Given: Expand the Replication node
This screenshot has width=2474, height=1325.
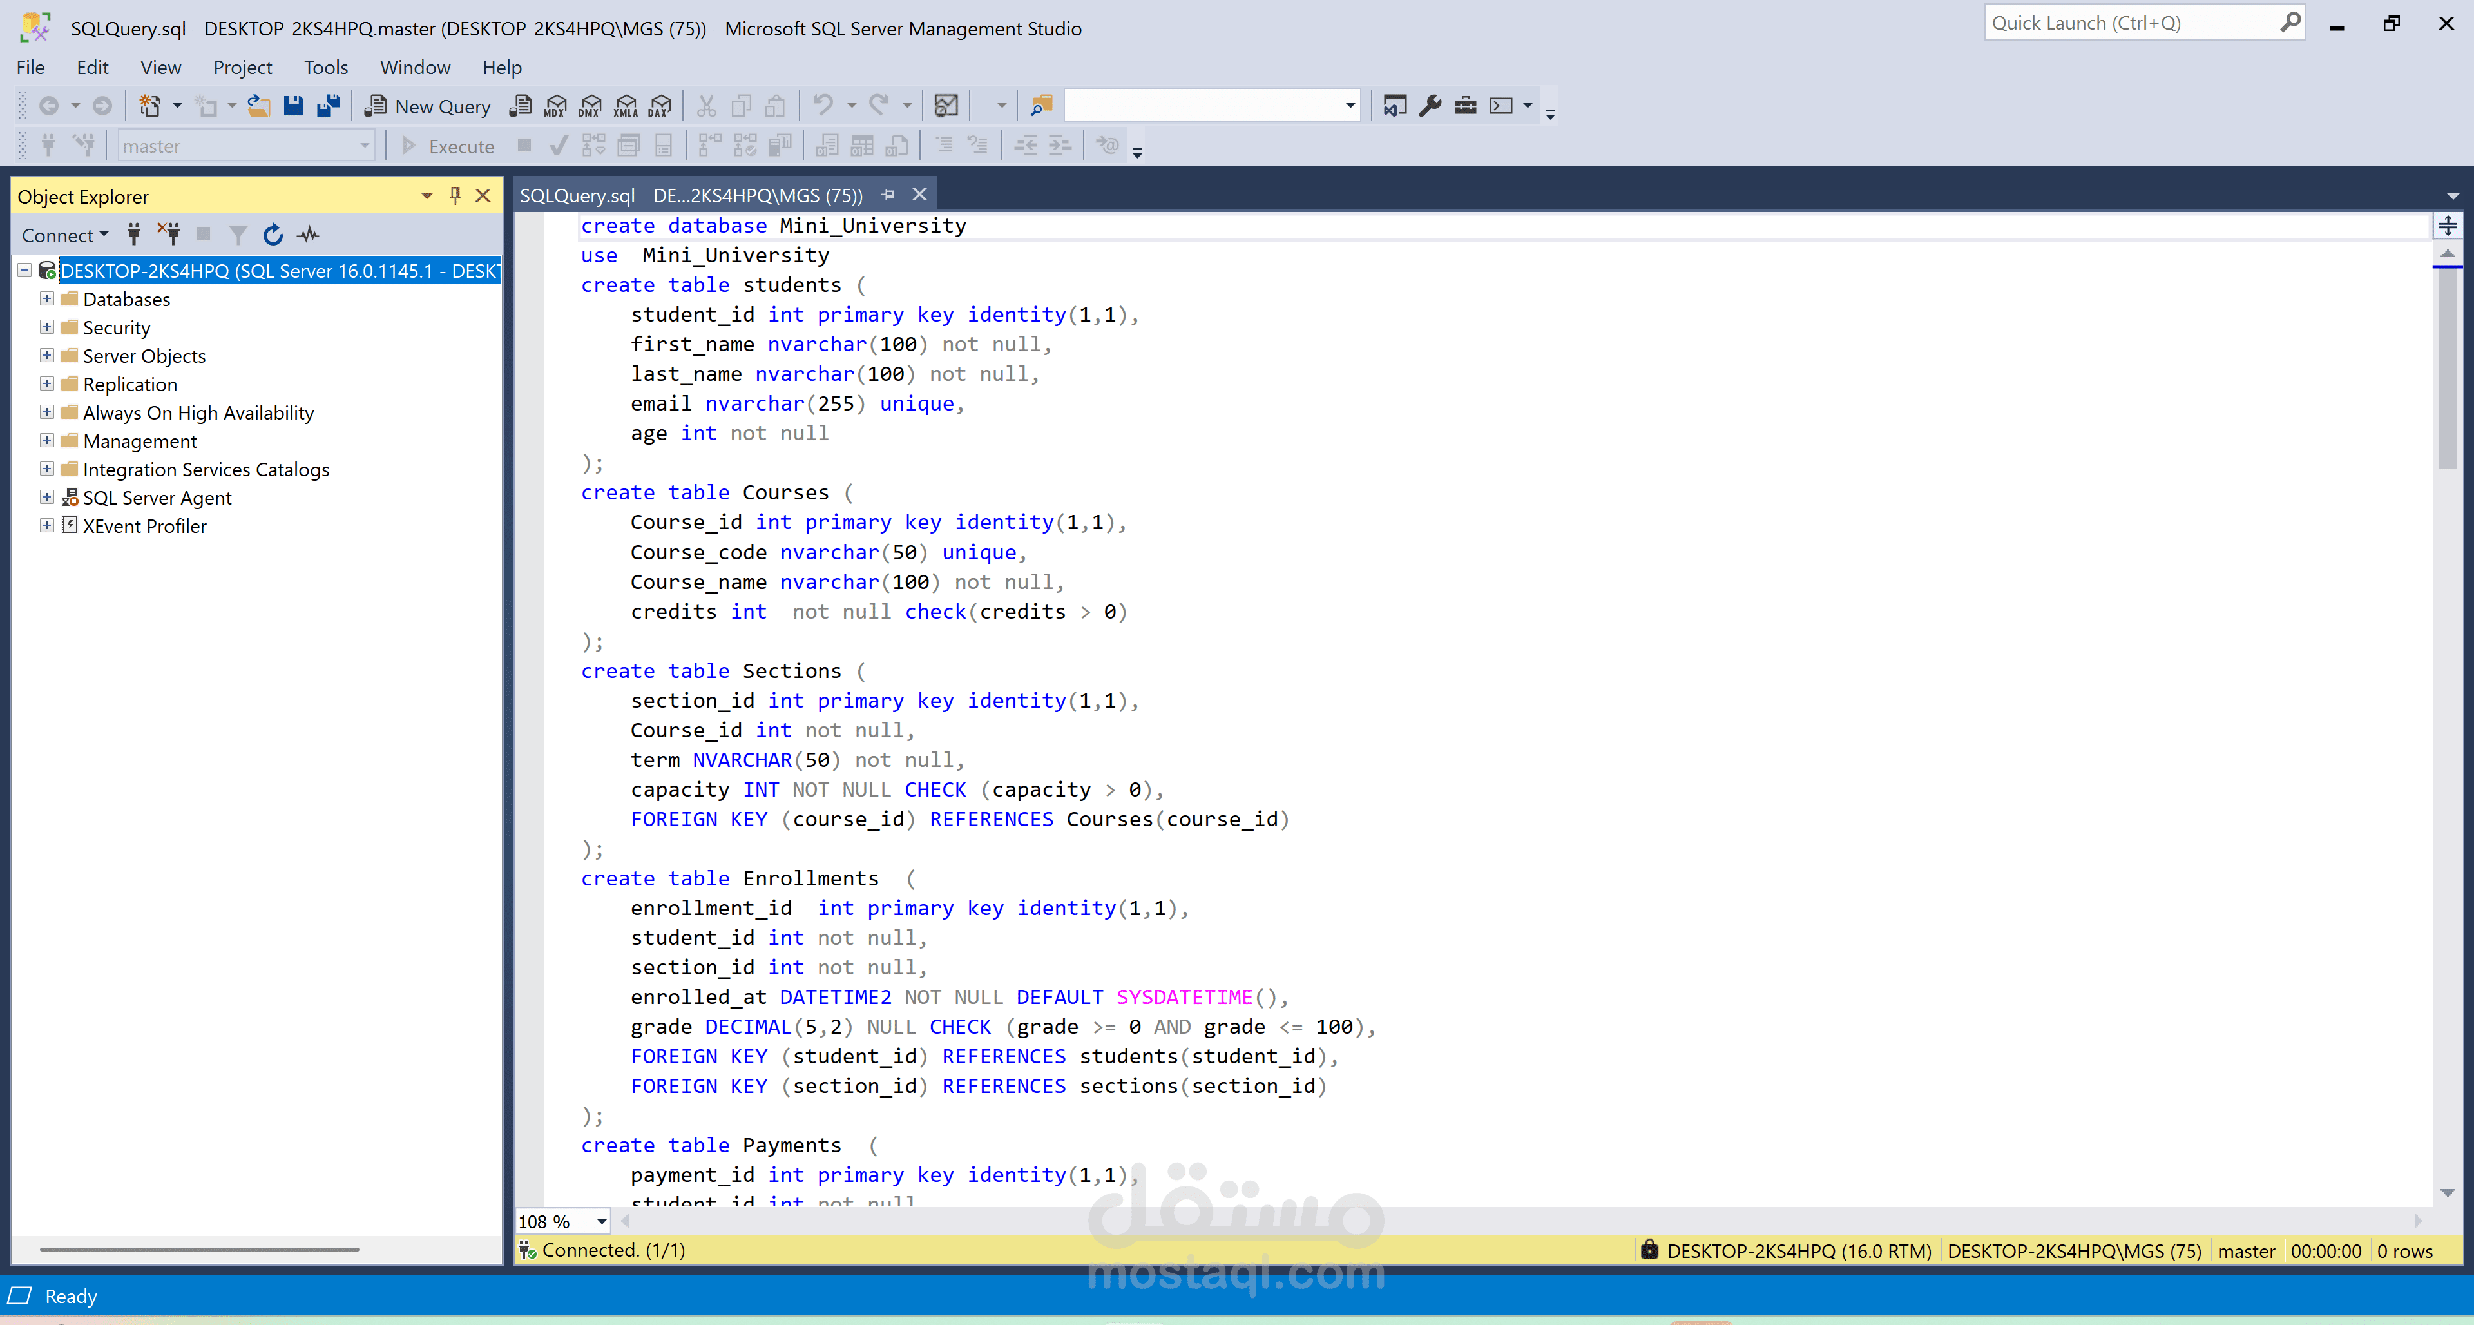Looking at the screenshot, I should 46,383.
